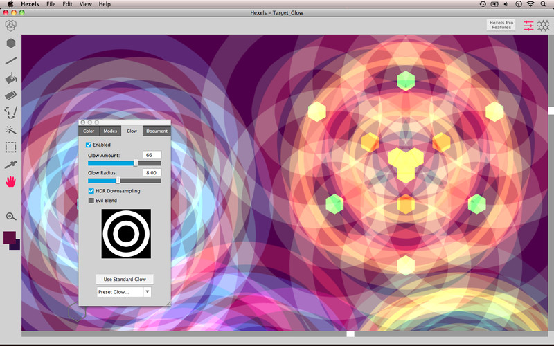
Task: Enable the Evil Blend checkbox
Action: 91,201
